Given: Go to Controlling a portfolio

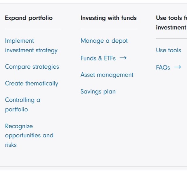Looking at the screenshot, I should (x=23, y=105).
